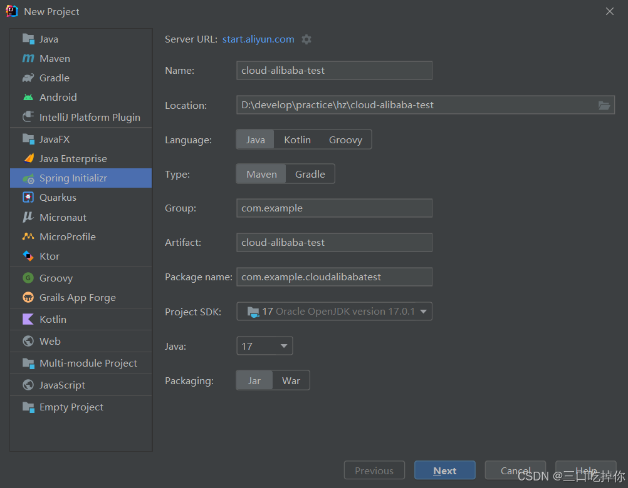Click the Web globe icon

[x=28, y=341]
